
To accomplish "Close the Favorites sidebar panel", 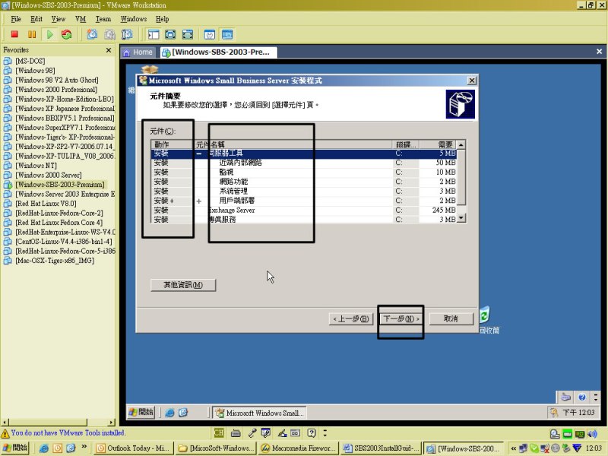I will (x=109, y=50).
